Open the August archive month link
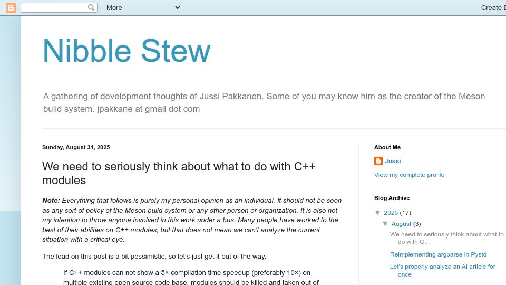The width and height of the screenshot is (506, 285). click(401, 224)
